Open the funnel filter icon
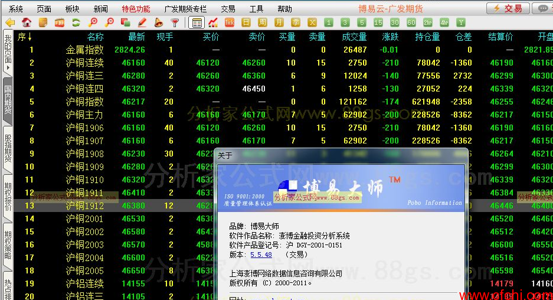553x300 pixels. tap(175, 22)
